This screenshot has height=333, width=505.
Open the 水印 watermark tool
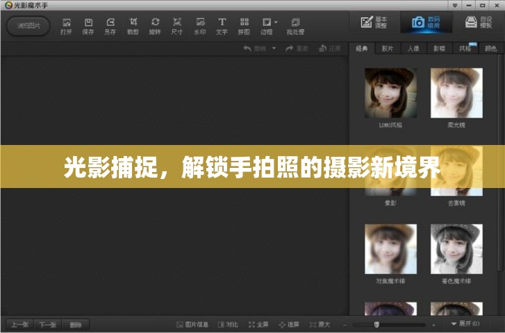pos(199,26)
